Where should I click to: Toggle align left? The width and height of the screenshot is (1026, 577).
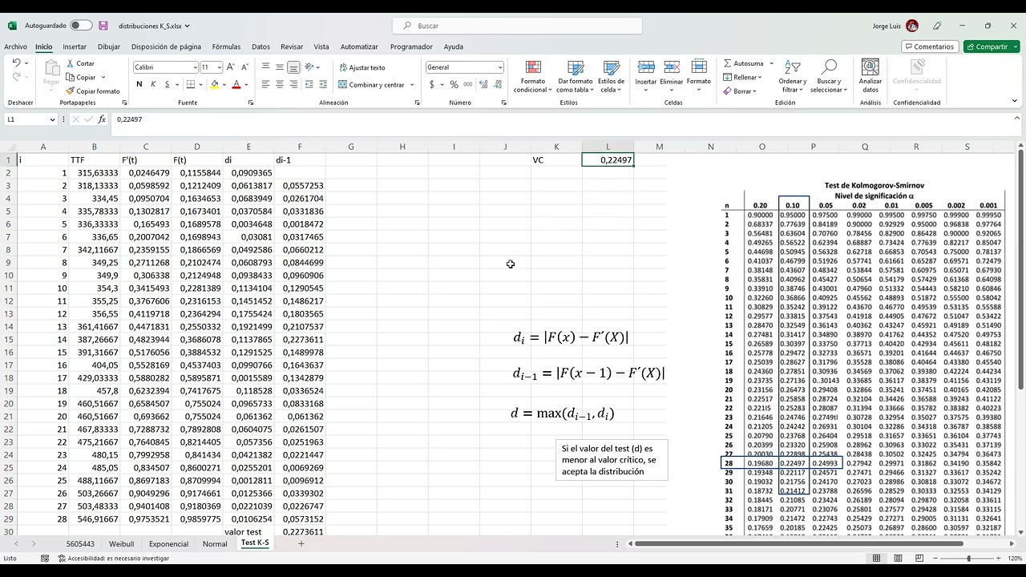pyautogui.click(x=266, y=84)
